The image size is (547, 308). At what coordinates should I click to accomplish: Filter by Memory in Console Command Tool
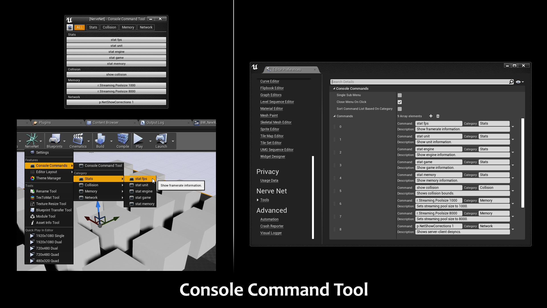pos(128,27)
